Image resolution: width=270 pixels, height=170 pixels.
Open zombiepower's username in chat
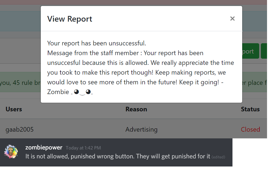(44, 148)
